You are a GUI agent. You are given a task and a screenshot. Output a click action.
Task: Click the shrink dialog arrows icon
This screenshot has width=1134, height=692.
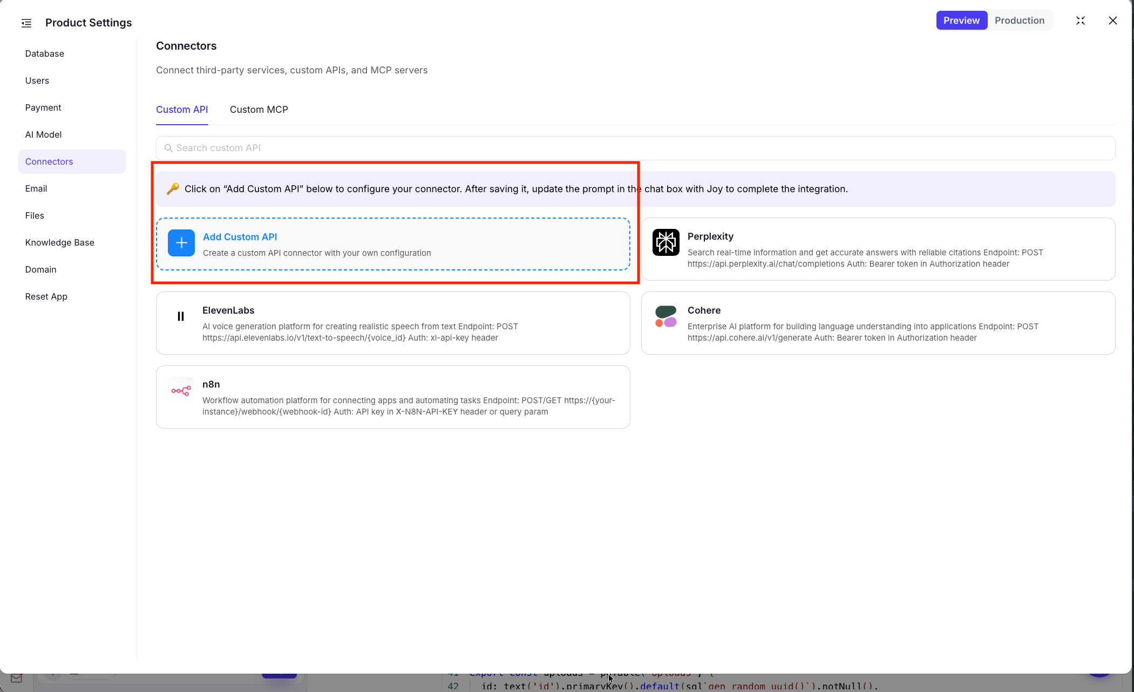tap(1080, 21)
